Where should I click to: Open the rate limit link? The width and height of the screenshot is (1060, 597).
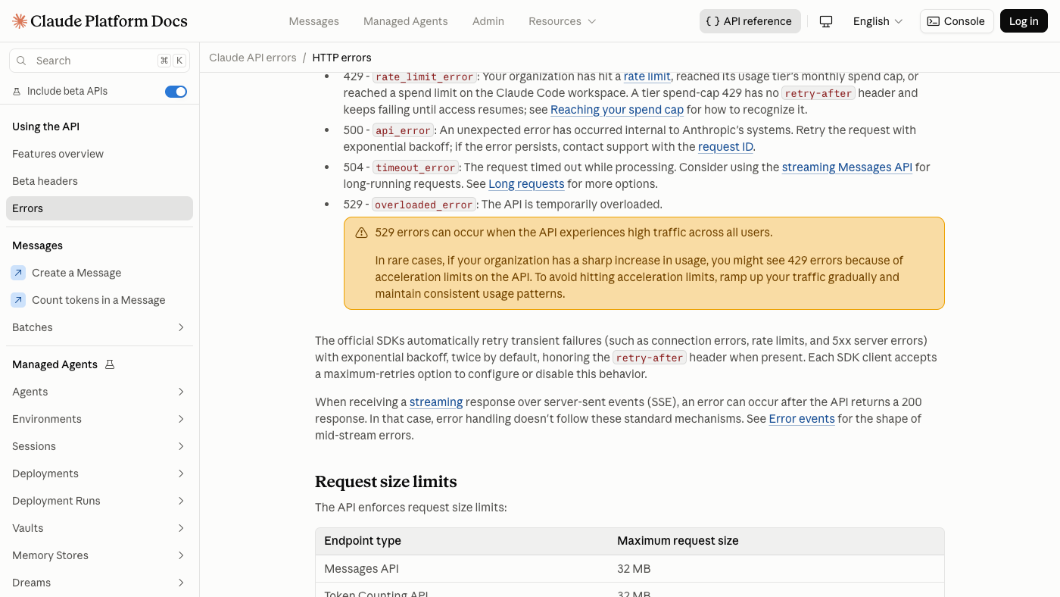tap(647, 77)
